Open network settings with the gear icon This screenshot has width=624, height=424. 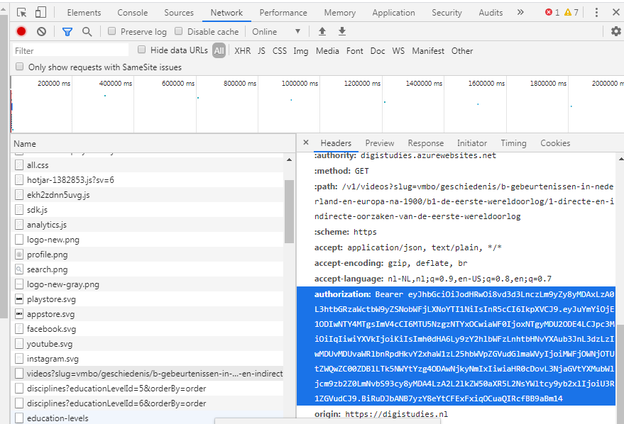click(x=615, y=31)
